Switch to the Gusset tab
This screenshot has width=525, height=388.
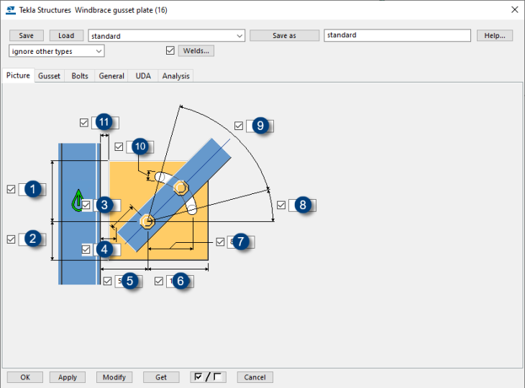49,76
